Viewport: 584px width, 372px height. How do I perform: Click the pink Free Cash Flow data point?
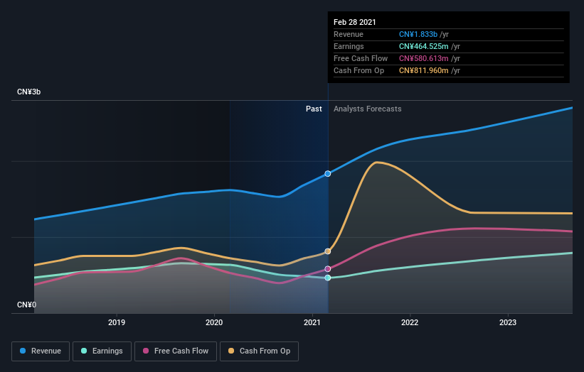pos(328,268)
